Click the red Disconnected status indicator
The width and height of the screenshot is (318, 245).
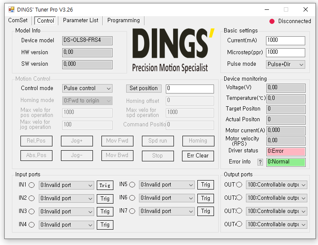[x=272, y=21]
